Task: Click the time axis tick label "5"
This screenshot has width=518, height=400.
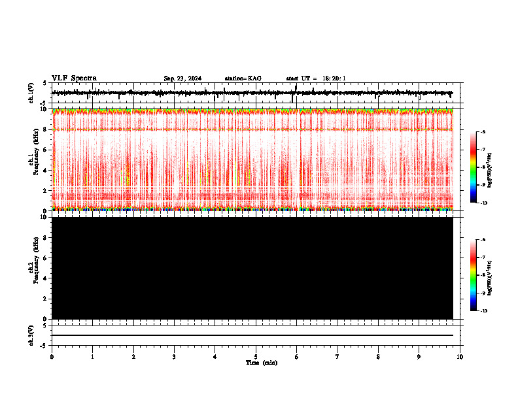Action: [256, 357]
